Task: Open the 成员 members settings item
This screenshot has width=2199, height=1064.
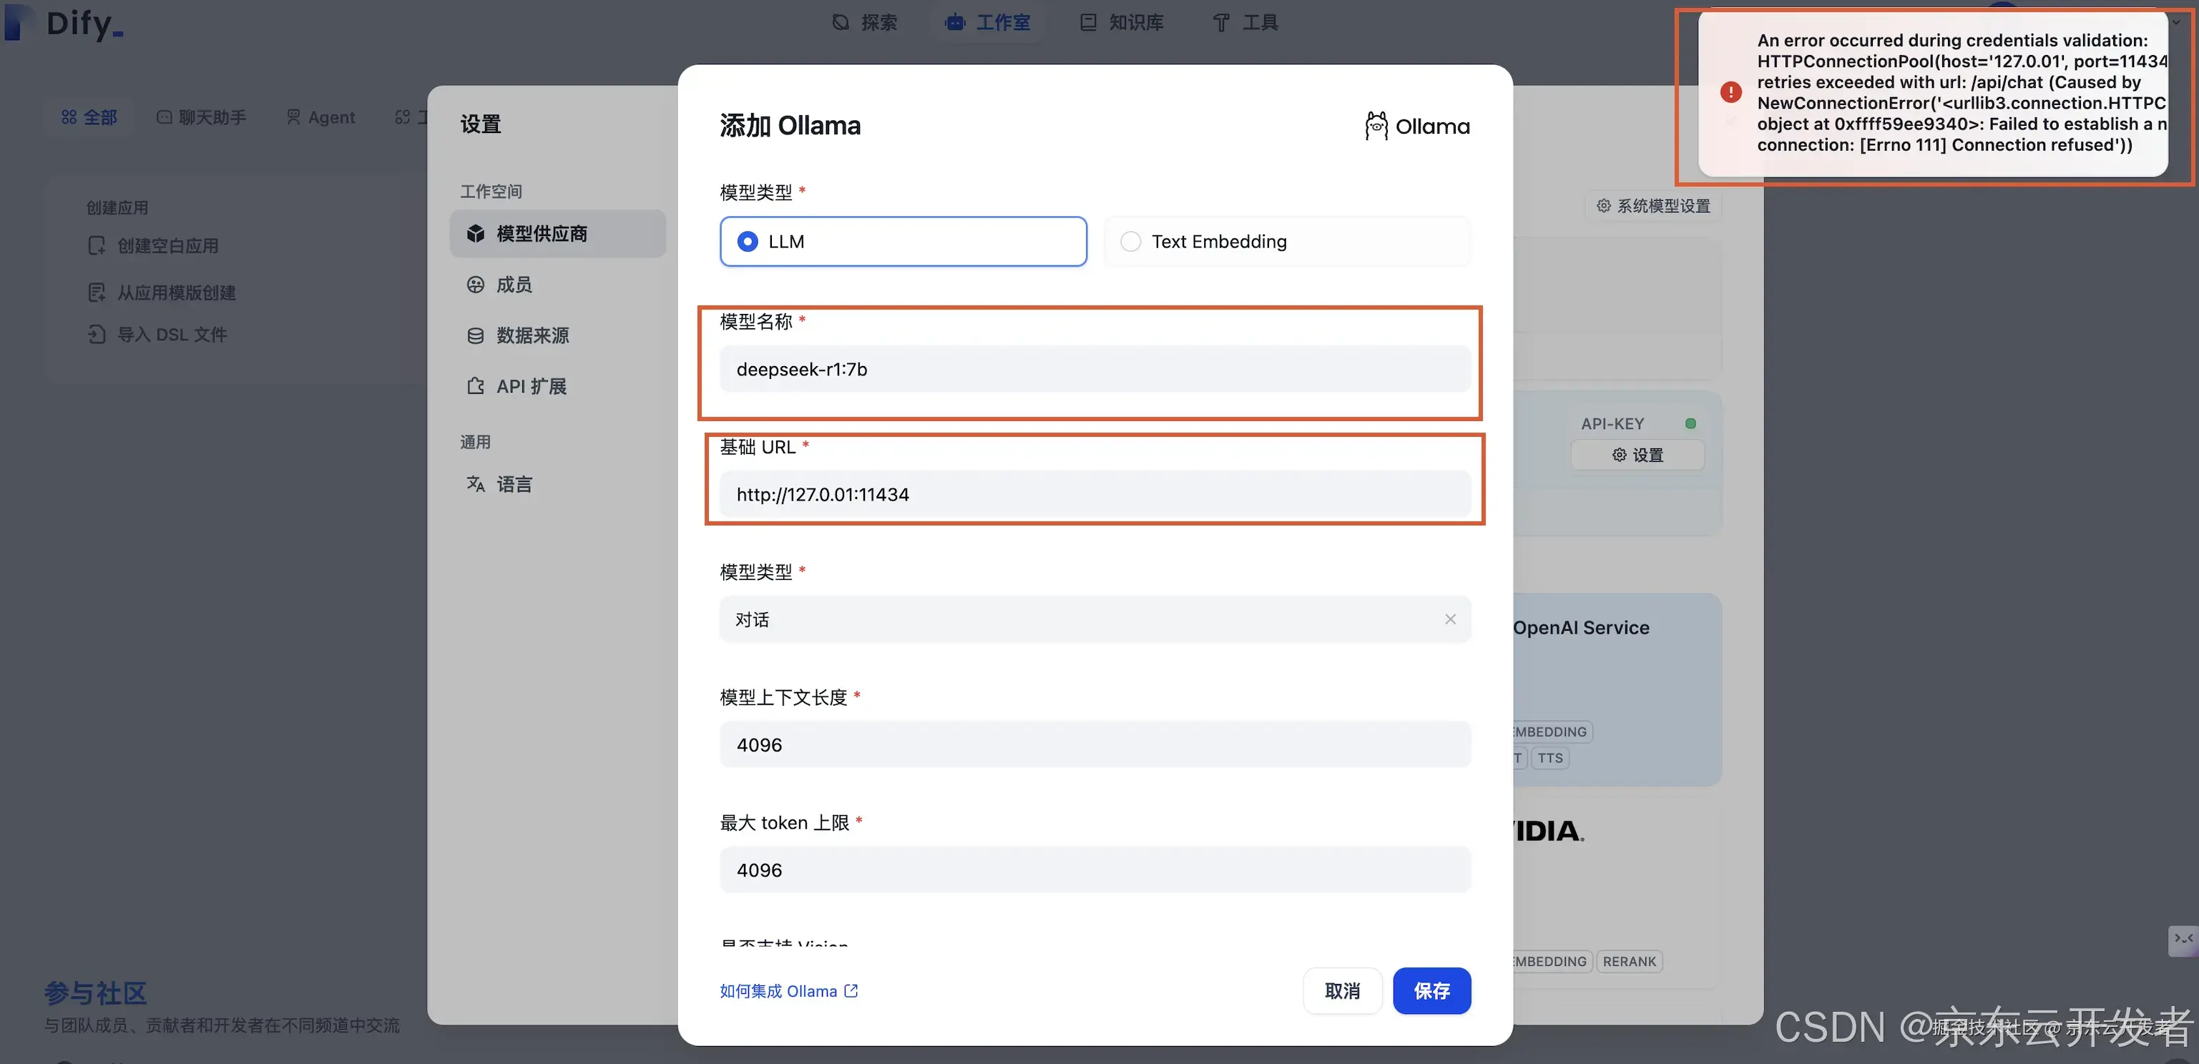Action: click(x=513, y=285)
